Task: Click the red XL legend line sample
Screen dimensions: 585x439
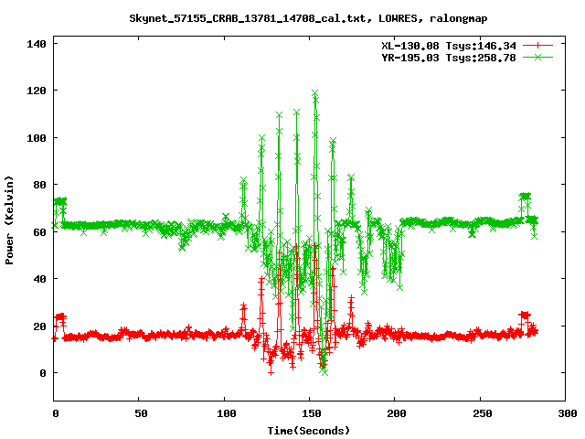Action: tap(537, 46)
